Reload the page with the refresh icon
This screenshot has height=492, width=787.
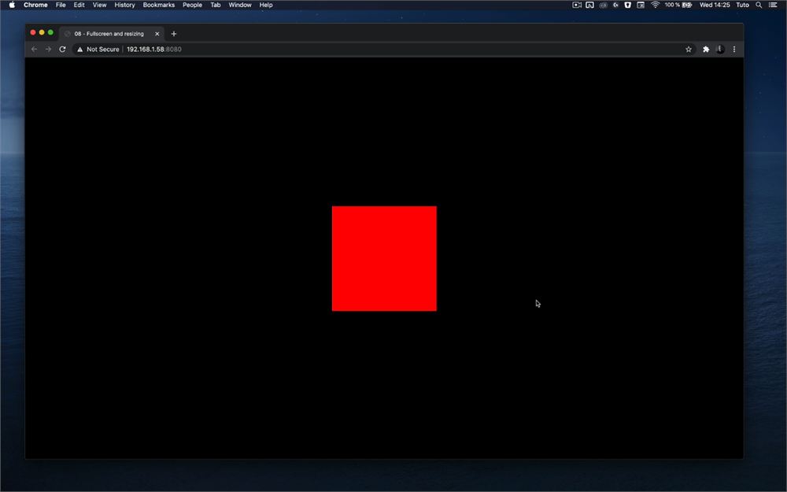tap(62, 49)
